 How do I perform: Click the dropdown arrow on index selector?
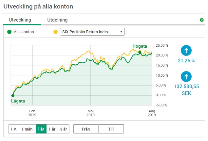pyautogui.click(x=121, y=32)
